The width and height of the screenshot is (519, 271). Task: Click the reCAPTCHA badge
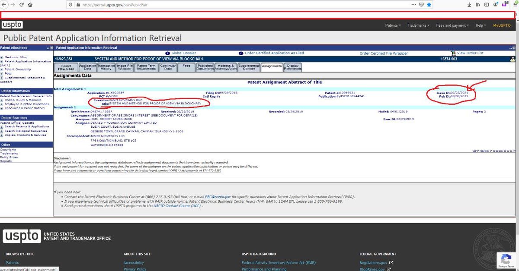click(x=506, y=261)
